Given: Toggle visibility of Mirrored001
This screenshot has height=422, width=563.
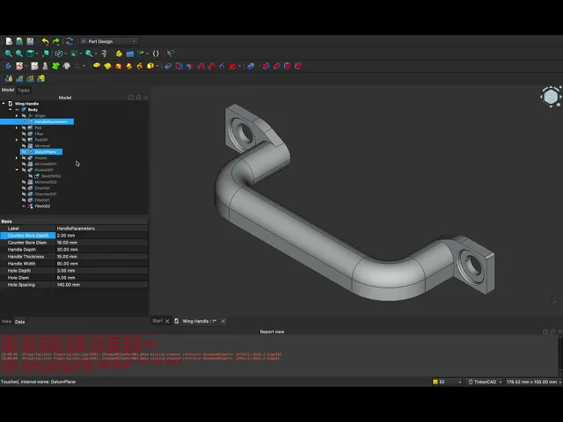Looking at the screenshot, I should tap(24, 164).
